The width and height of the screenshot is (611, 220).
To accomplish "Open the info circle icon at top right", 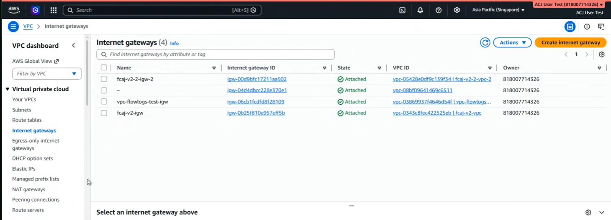I will coord(587,27).
